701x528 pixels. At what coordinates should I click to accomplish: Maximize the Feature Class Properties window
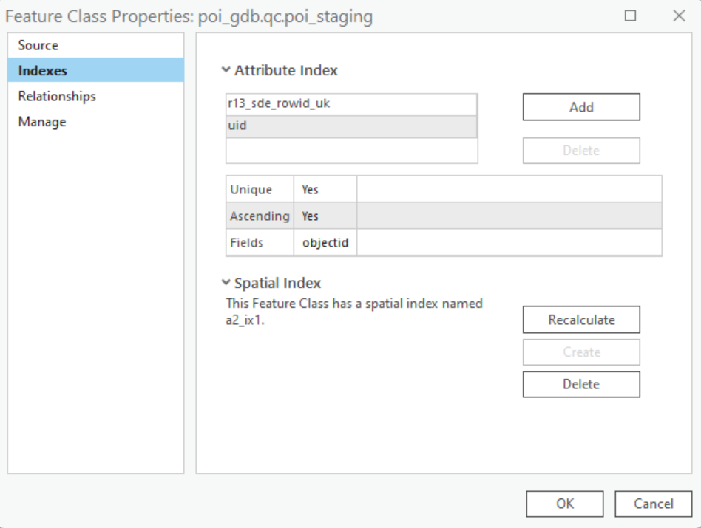(631, 16)
